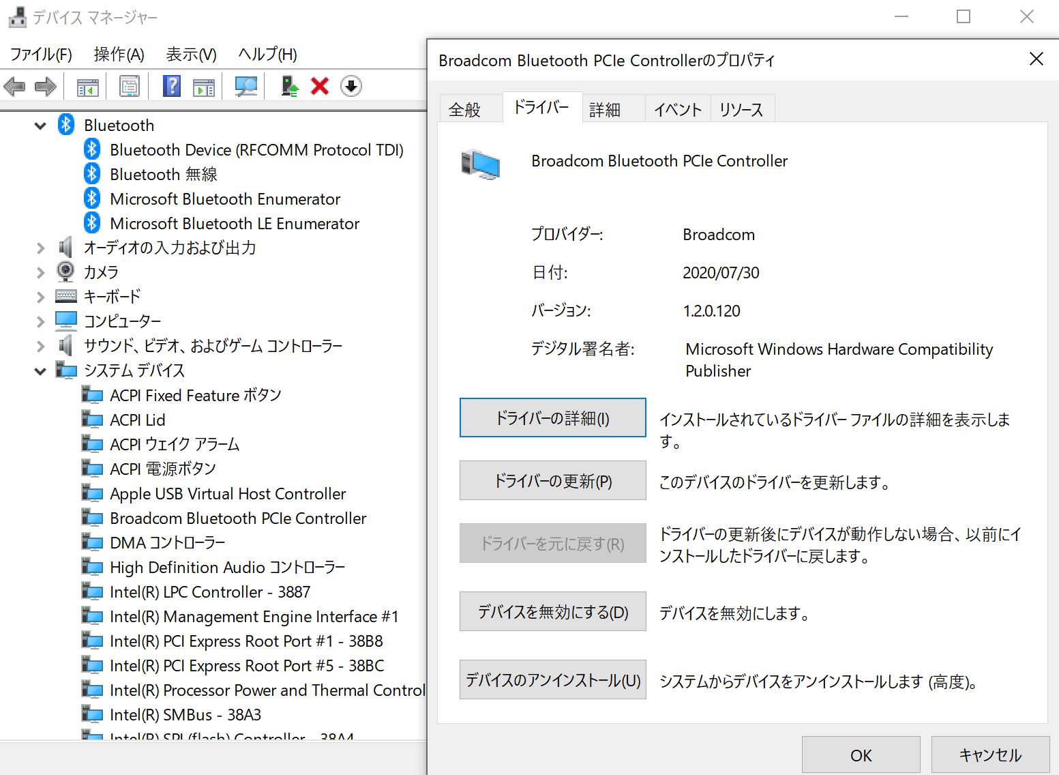Screen dimensions: 1059x775
Task: Click icon beside DMA コントローラー
Action: point(92,542)
